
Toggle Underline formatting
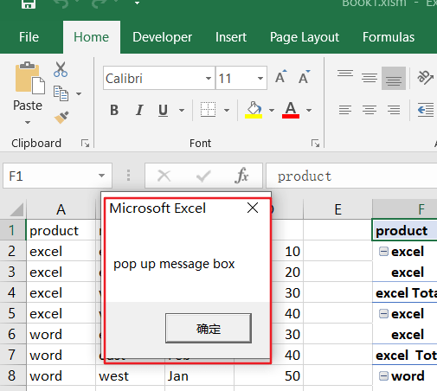click(163, 110)
